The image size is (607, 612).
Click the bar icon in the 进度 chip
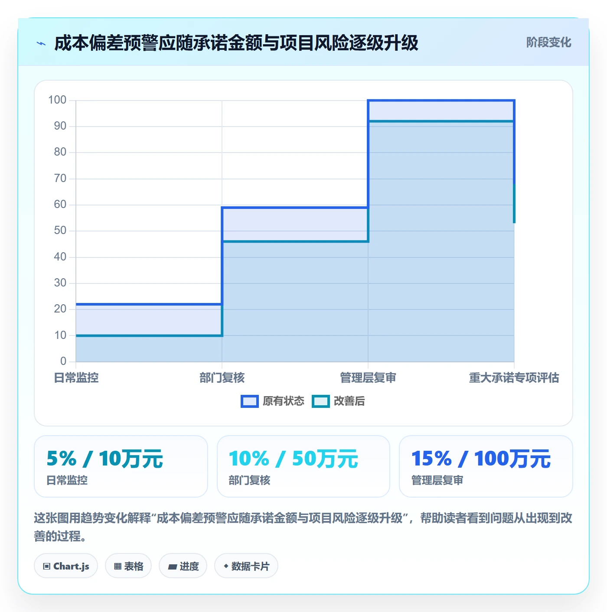(x=172, y=566)
